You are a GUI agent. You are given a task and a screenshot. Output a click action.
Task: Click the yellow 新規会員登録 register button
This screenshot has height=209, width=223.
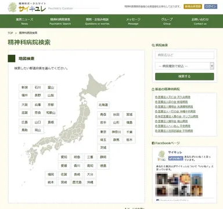click(x=193, y=6)
